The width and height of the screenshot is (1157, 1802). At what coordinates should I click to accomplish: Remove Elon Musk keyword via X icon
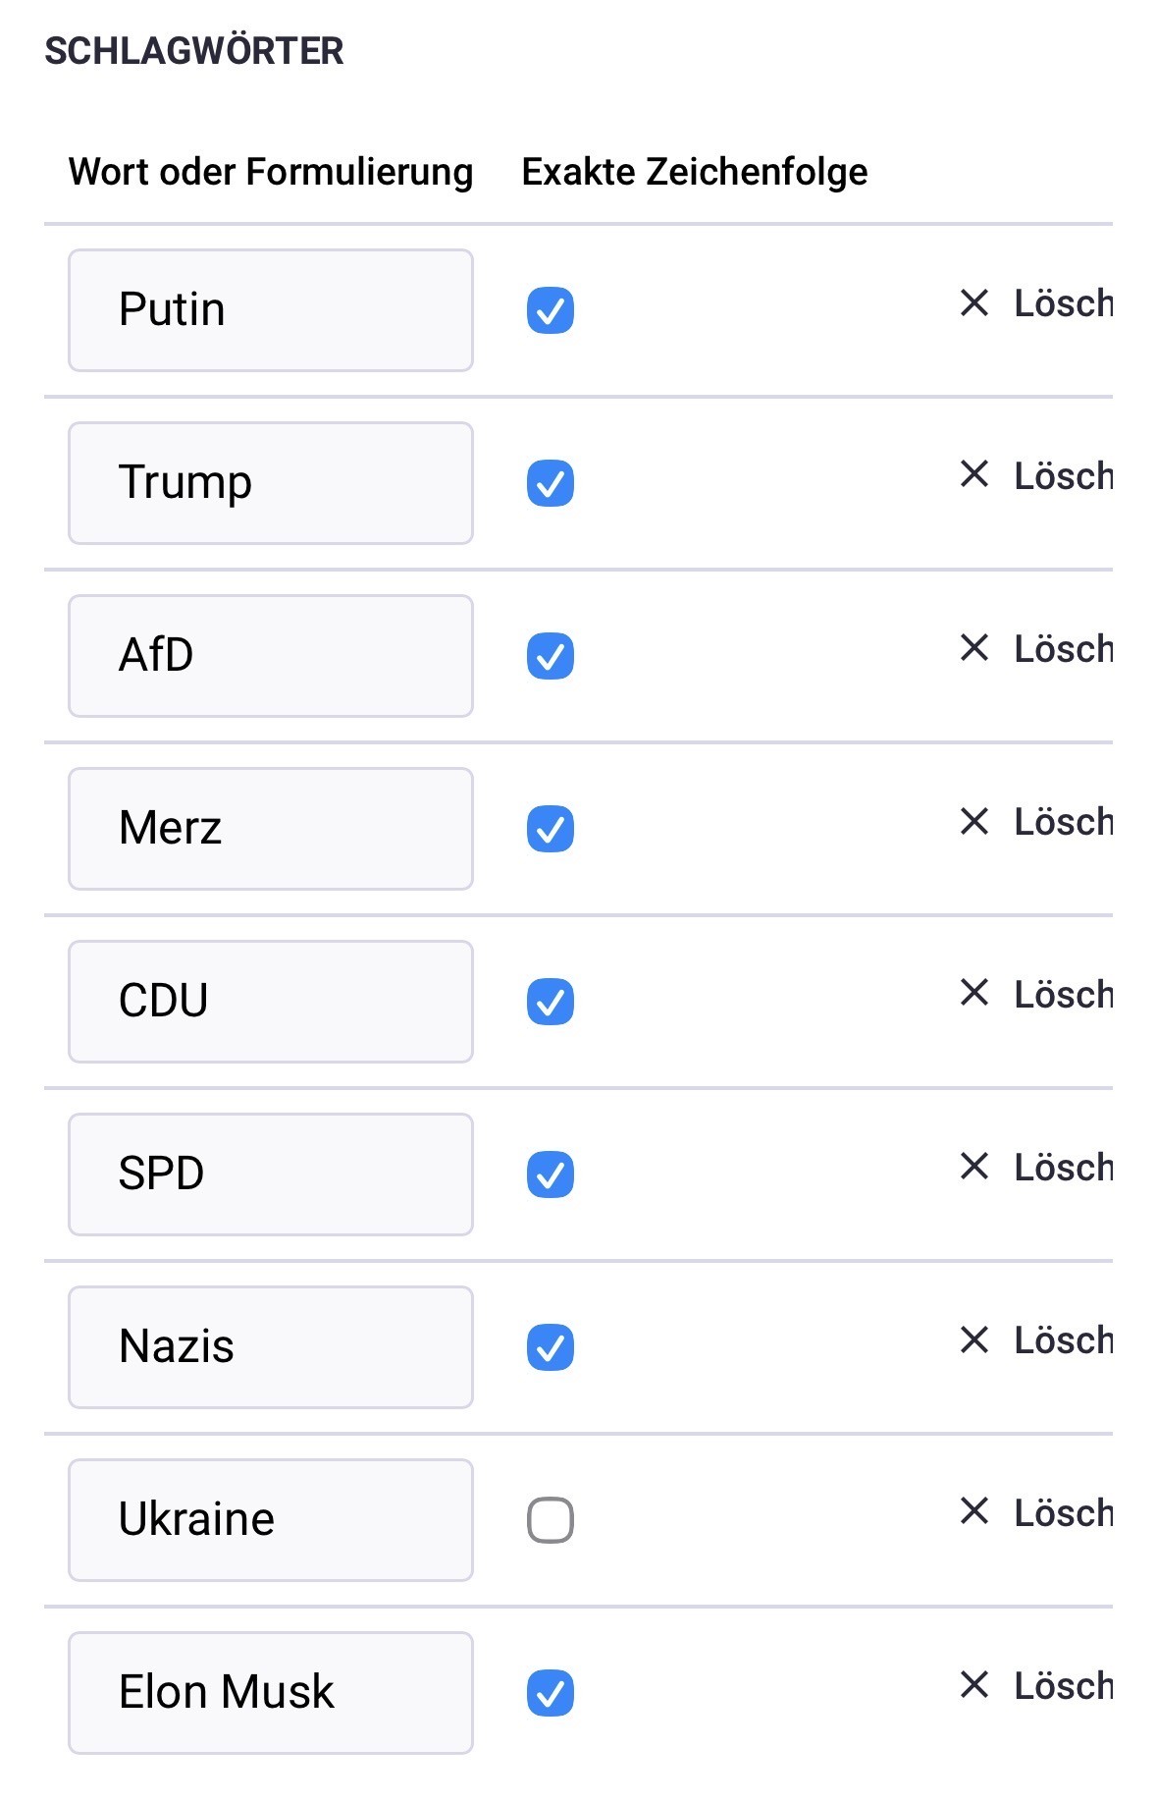pos(973,1685)
